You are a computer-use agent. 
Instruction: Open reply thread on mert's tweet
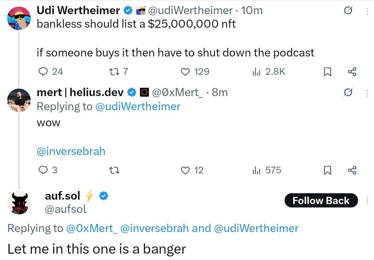tap(42, 170)
